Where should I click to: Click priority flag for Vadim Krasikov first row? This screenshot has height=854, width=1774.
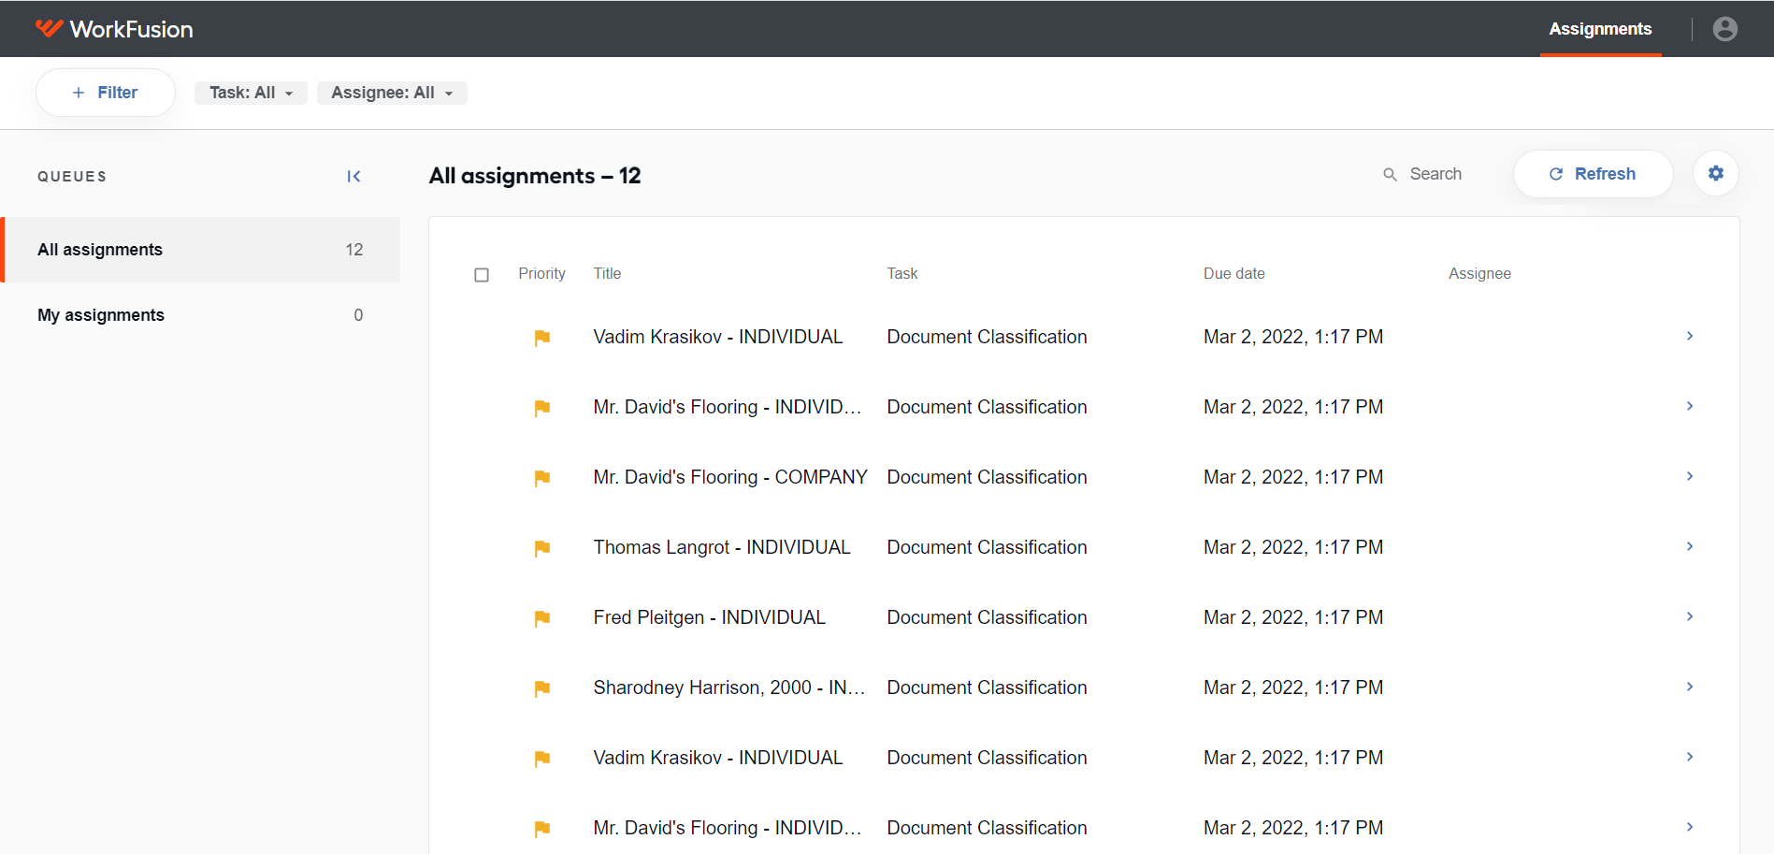(541, 338)
